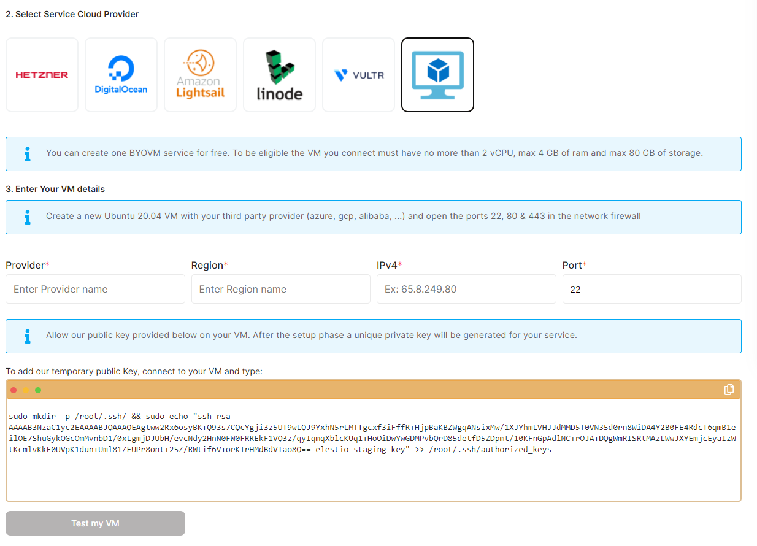Screen dimensions: 757x546
Task: Select the Linode provider card
Action: (x=279, y=75)
